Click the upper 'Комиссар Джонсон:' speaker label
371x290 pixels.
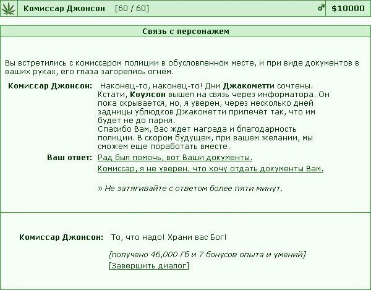click(x=49, y=85)
